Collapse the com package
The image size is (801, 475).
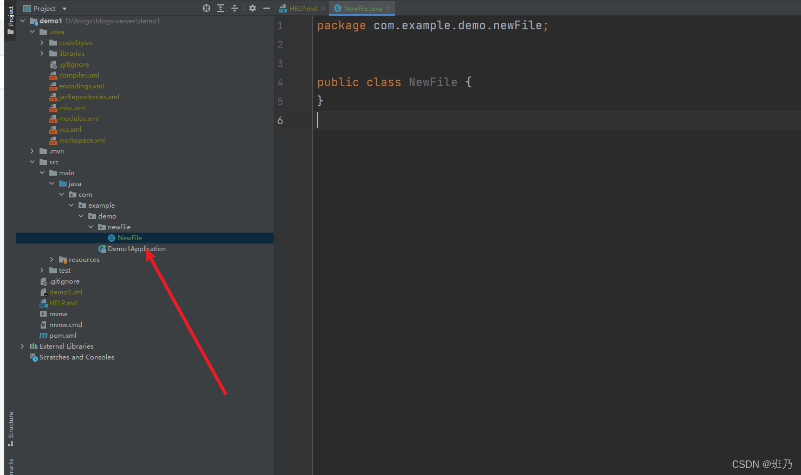62,194
